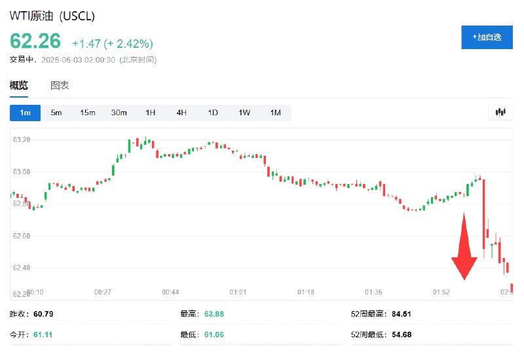Switch to the 概览 tab

[x=19, y=86]
